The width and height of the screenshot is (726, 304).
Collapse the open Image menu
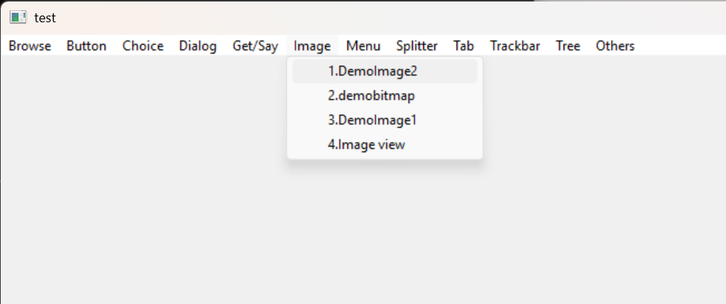[x=312, y=46]
